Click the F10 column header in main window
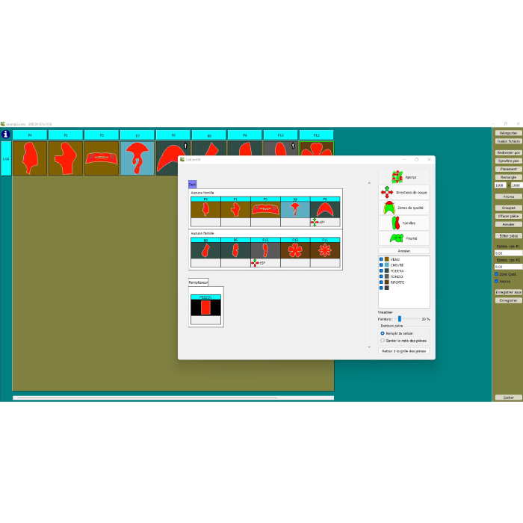This screenshot has width=523, height=523. tap(280, 135)
